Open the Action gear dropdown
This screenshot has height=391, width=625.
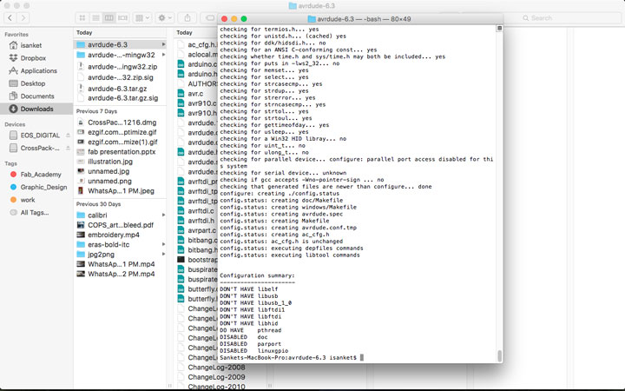pos(165,18)
